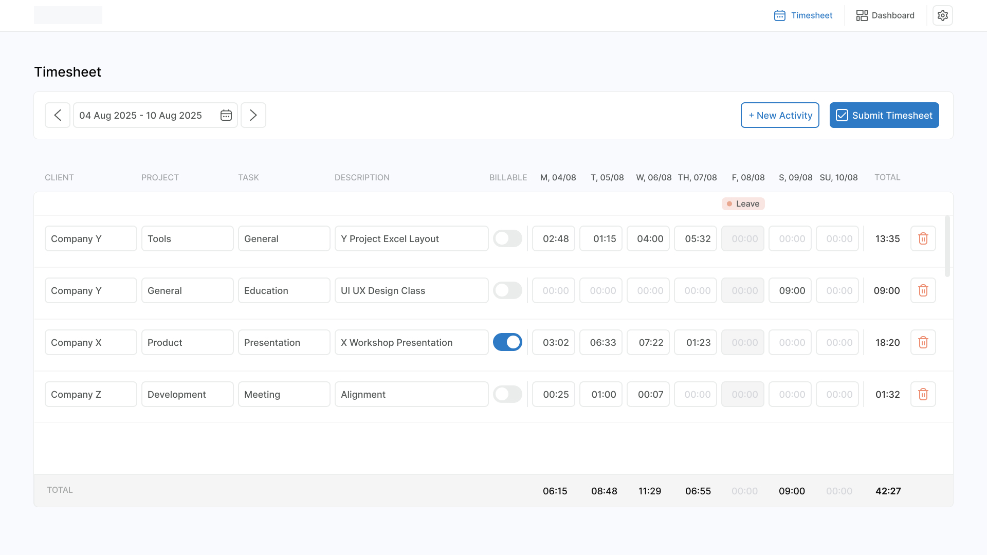Viewport: 987px width, 555px height.
Task: Advance to next week with right arrow
Action: (x=253, y=115)
